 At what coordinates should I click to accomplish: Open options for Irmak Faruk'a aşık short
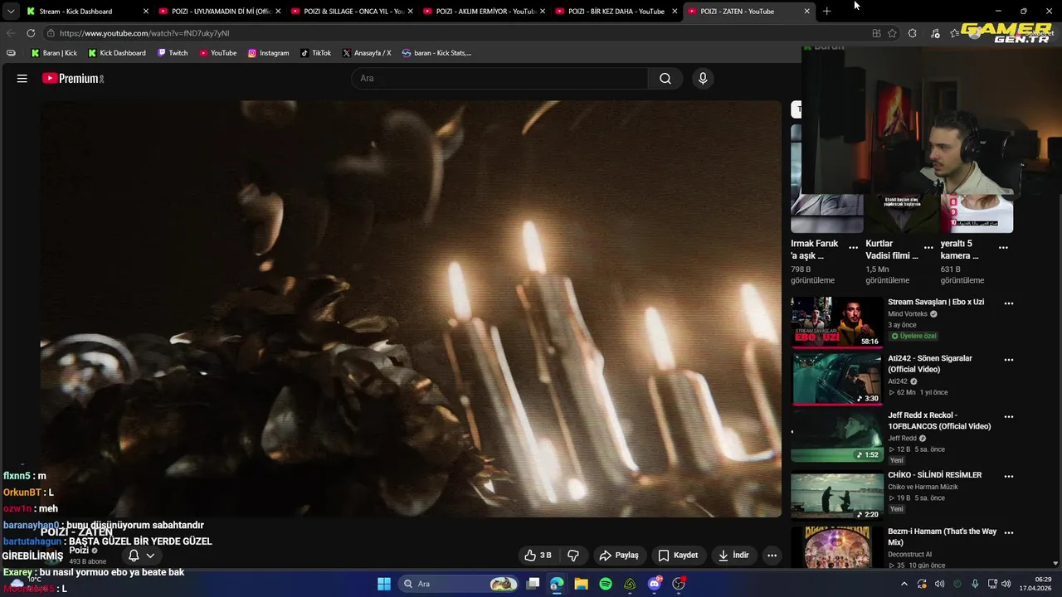pos(853,247)
